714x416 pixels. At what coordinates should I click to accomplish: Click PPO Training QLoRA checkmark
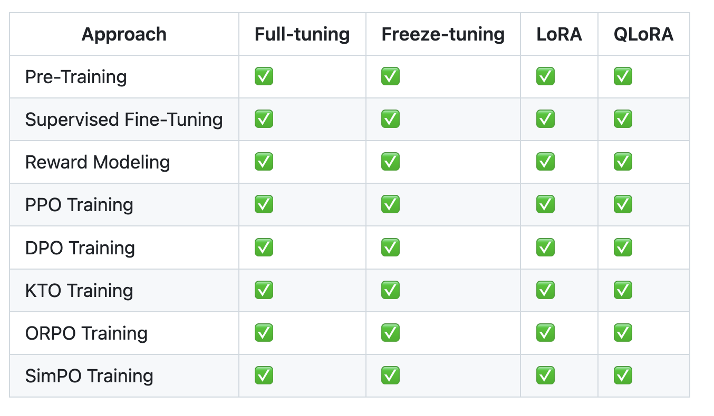623,205
